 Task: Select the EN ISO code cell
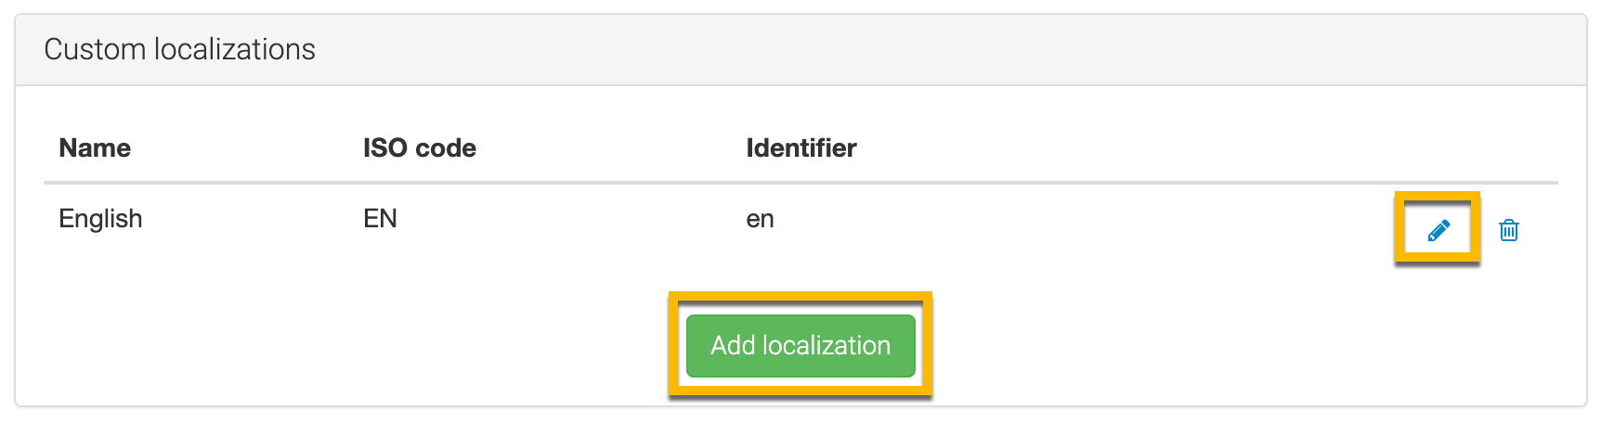pos(380,219)
